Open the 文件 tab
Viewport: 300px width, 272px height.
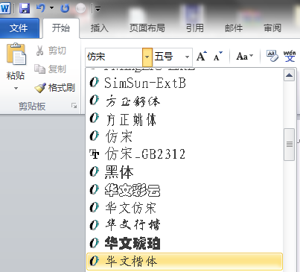point(19,28)
